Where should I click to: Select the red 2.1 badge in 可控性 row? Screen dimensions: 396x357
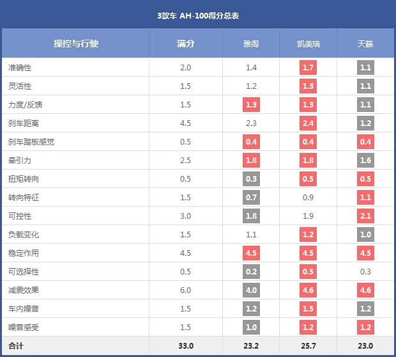point(365,216)
